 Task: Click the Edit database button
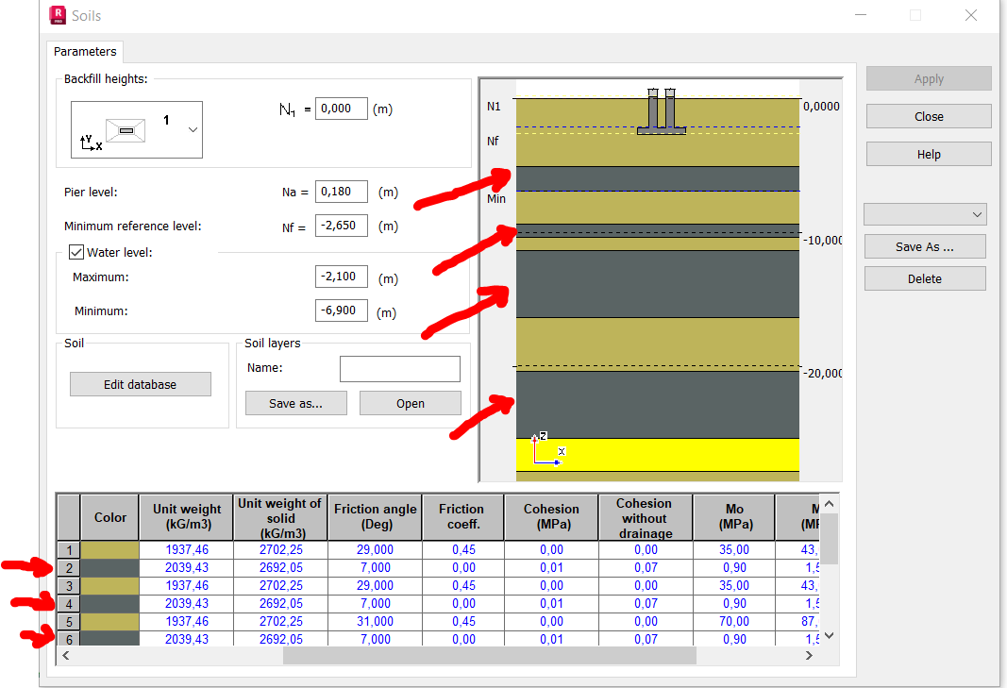[x=140, y=383]
